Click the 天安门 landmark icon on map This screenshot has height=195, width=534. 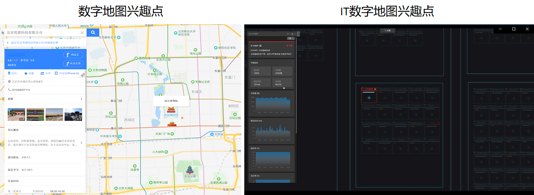172,124
